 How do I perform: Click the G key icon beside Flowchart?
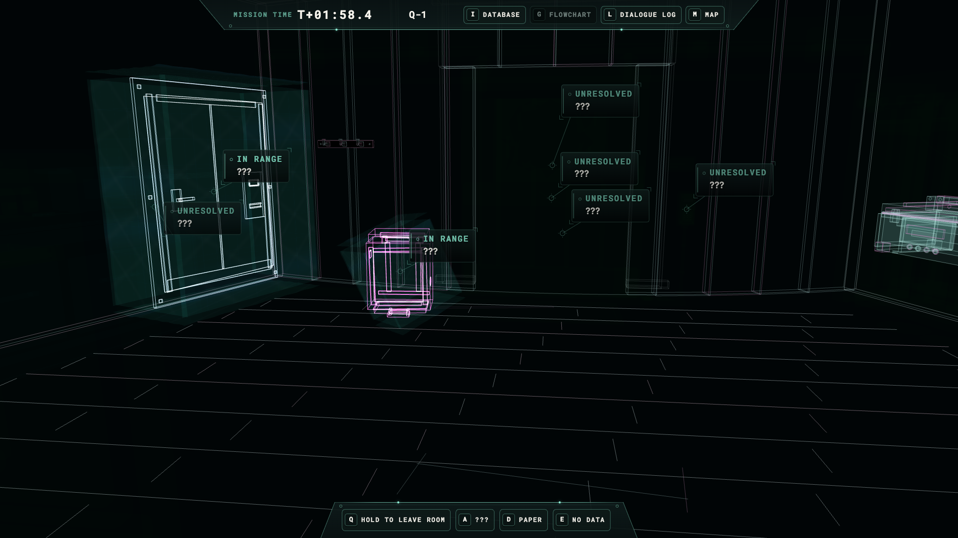(539, 15)
